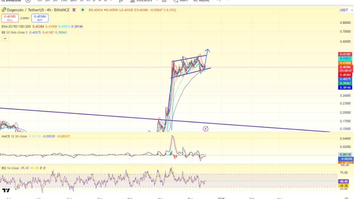Screen dimensions: 354x199
Task: Click the MACD -0.00200 blue scale label
Action: click(x=345, y=159)
